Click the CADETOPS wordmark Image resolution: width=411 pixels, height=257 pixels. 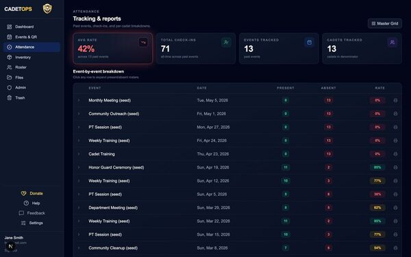point(18,9)
